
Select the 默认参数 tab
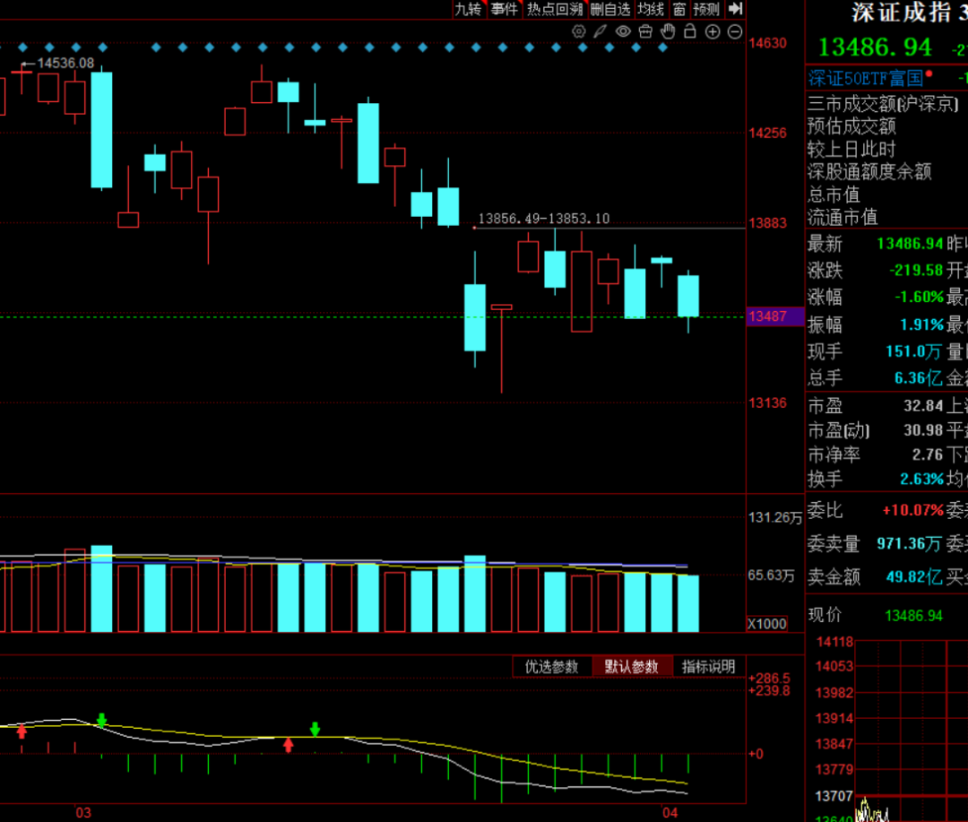click(x=631, y=666)
